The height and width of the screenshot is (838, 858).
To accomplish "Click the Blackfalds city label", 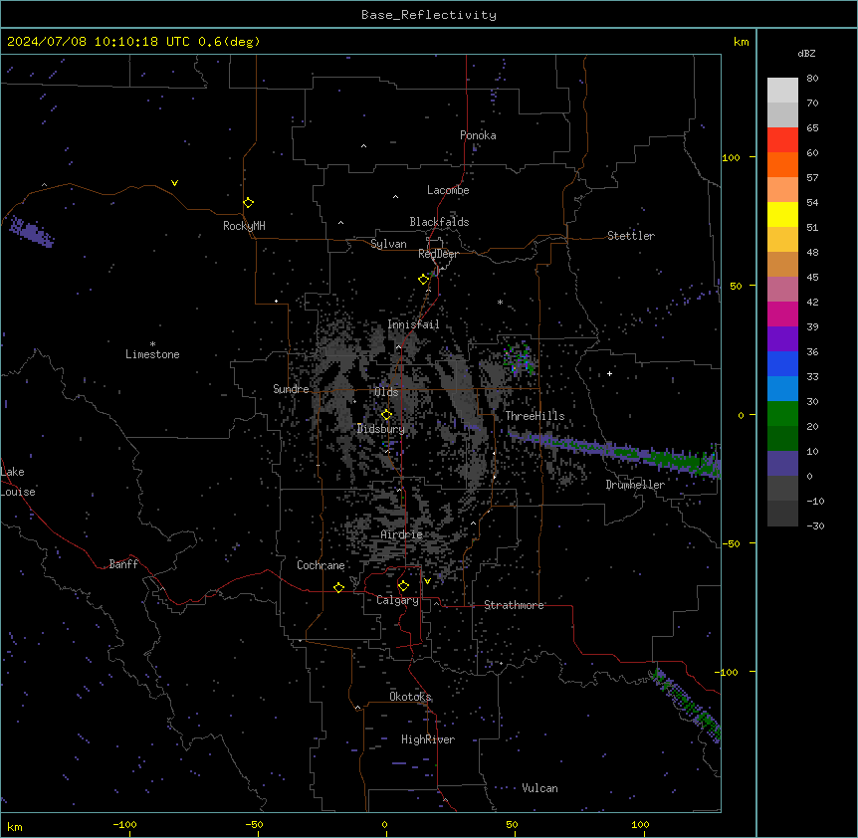I will (439, 222).
